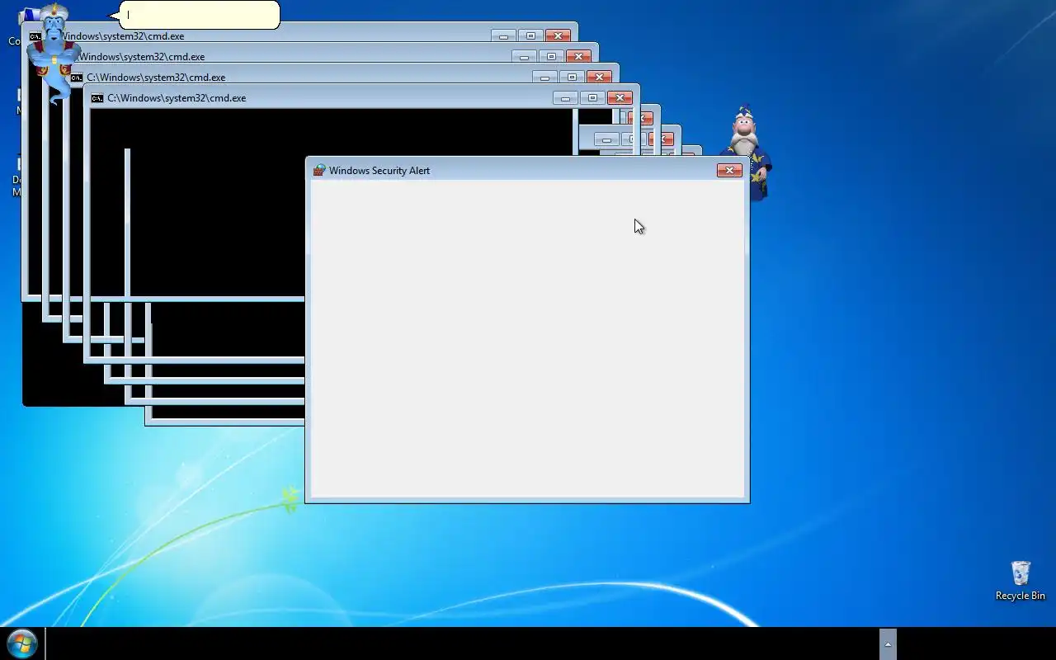Select the Recycle Bin desktop icon
The height and width of the screenshot is (660, 1056).
point(1021,581)
